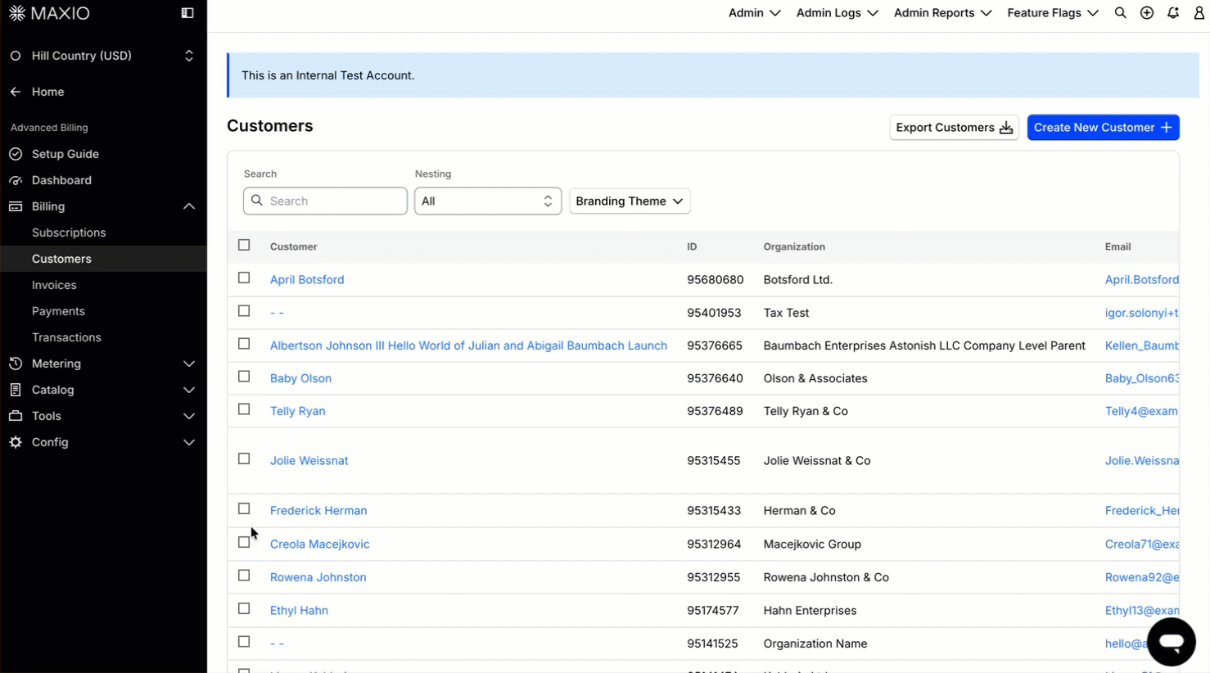Click Hahn Enterprises organization text
Screen dimensions: 1210x673
tap(810, 611)
